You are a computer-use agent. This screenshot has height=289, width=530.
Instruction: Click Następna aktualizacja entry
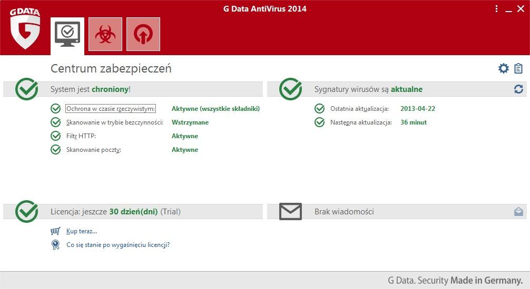click(361, 122)
